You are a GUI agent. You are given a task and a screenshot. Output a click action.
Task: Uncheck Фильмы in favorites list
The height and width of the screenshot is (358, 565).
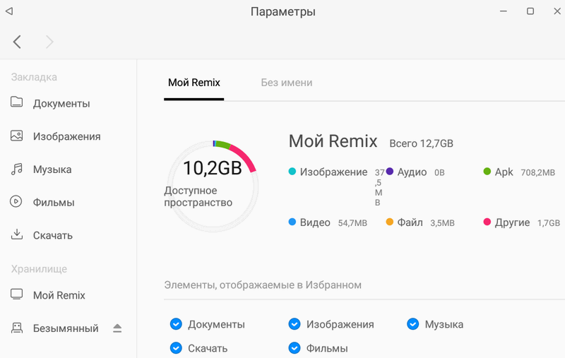click(x=295, y=348)
